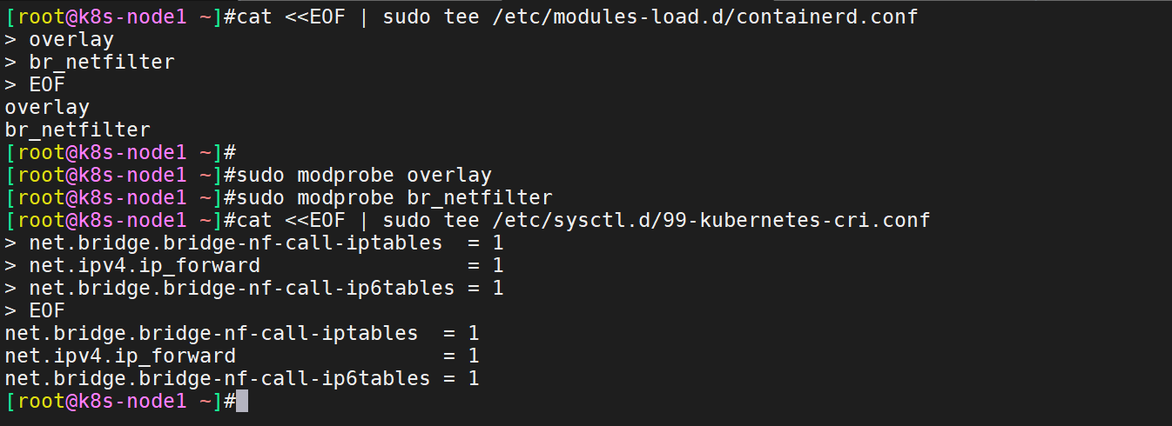Click the terminal cursor block after the last prompt
Viewport: 1172px width, 426px height.
[242, 401]
